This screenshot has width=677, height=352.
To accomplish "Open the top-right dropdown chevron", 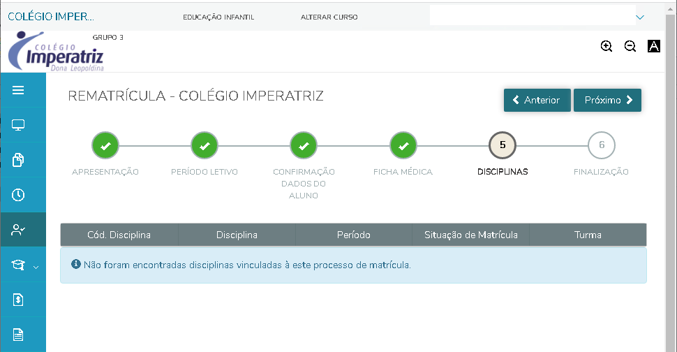I will point(640,17).
